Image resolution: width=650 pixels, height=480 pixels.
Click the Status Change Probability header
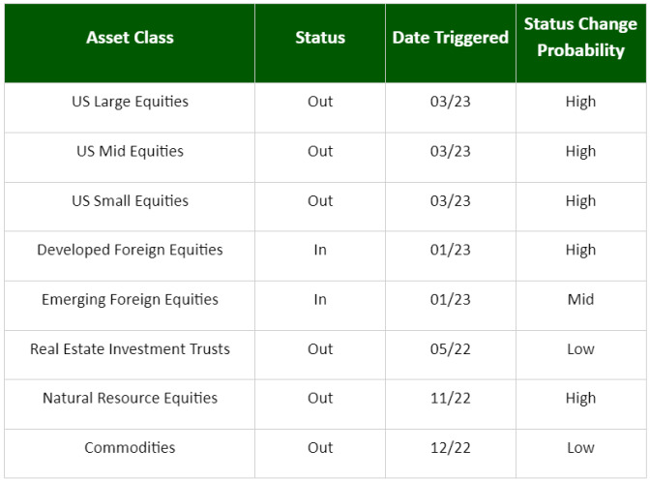(580, 37)
